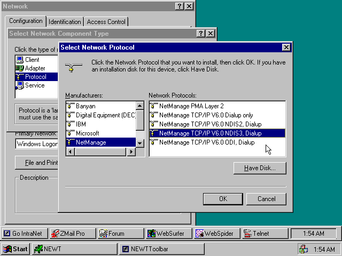Image resolution: width=342 pixels, height=256 pixels.
Task: Click the Protocol cable icon in component list
Action: (x=20, y=77)
